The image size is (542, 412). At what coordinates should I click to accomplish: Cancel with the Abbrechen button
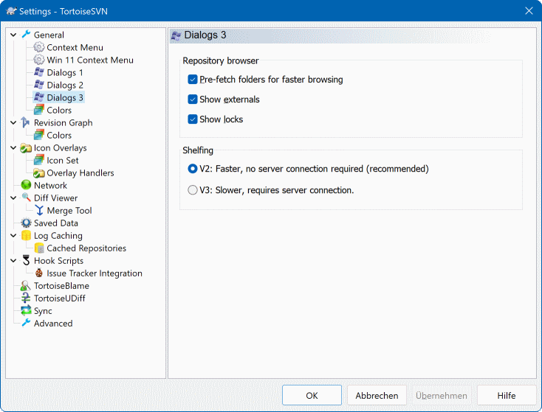tap(377, 396)
